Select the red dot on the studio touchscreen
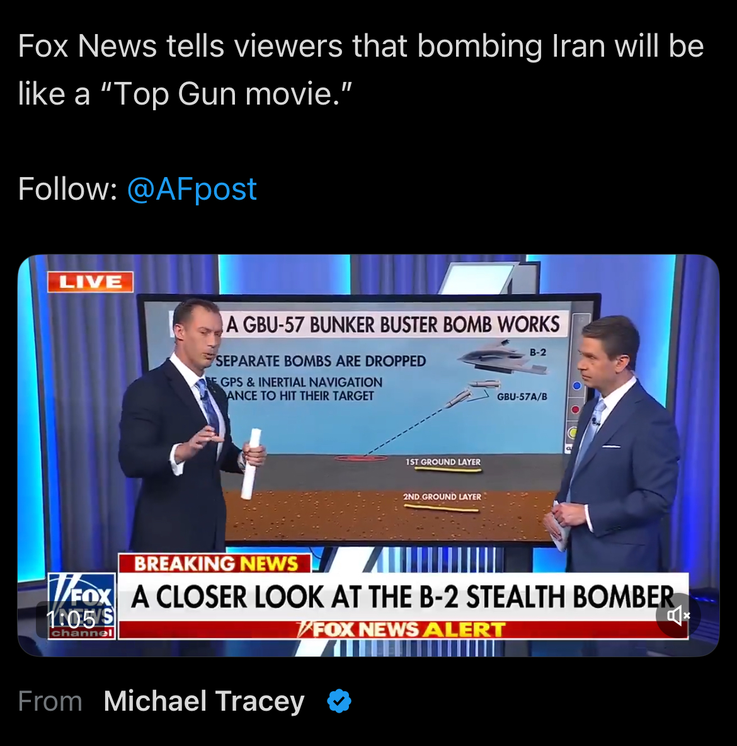The width and height of the screenshot is (737, 746). pos(575,409)
